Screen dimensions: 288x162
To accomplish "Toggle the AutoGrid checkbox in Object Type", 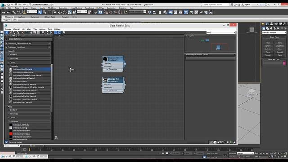I will [268, 40].
